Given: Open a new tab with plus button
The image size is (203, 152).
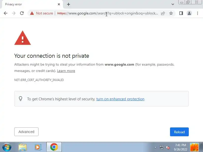Looking at the screenshot, I should pyautogui.click(x=69, y=4).
